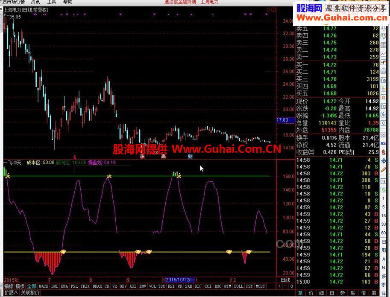This screenshot has height=297, width=390.
Task: Select the CCI indicator tab
Action: tap(208, 286)
